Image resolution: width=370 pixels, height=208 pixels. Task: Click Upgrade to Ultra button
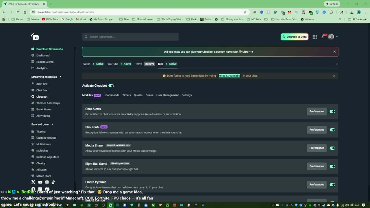click(295, 37)
